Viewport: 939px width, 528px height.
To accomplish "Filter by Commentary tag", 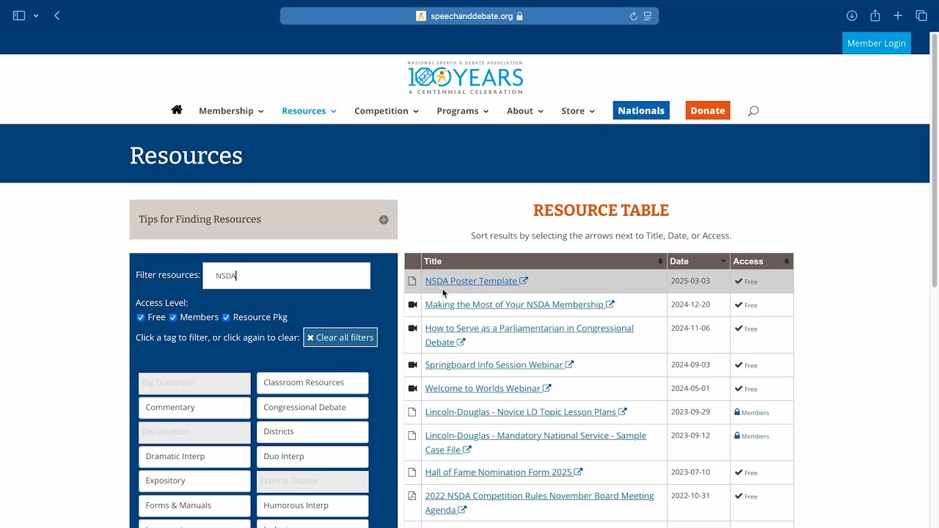I will [x=194, y=408].
